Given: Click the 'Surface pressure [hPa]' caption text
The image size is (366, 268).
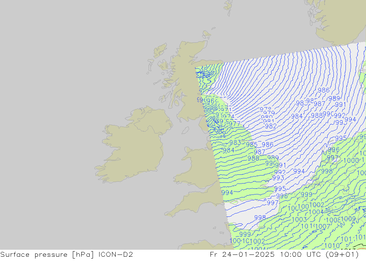Looking at the screenshot, I should [48, 254].
